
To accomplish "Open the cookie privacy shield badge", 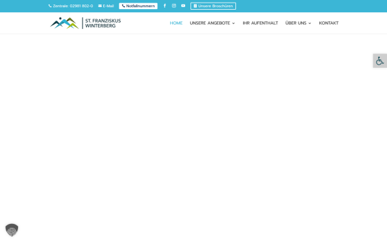I will click(x=12, y=230).
